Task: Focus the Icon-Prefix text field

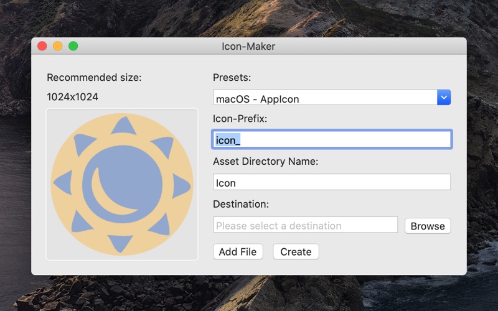Action: point(332,139)
